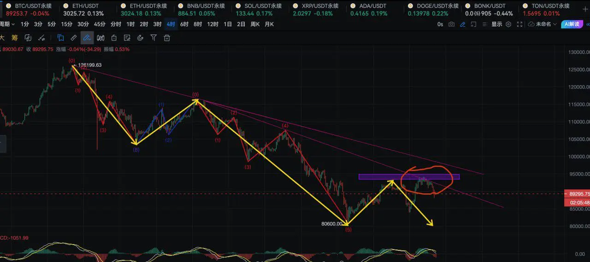The height and width of the screenshot is (262, 590).
Task: Select the 30分 timeframe
Action: (83, 24)
